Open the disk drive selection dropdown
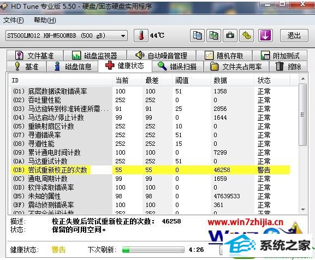 [x=67, y=36]
